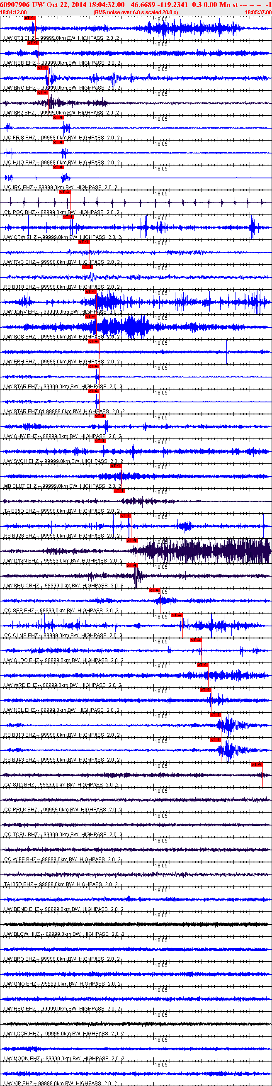This screenshot has height=1086, width=272.
Task: Select the red pick marker on UW.OT3 trace
Action: (x=29, y=18)
